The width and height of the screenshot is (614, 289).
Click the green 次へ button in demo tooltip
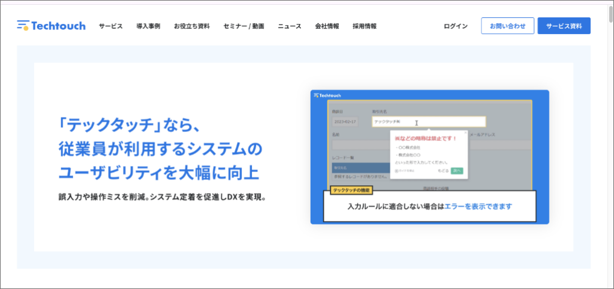coord(456,171)
